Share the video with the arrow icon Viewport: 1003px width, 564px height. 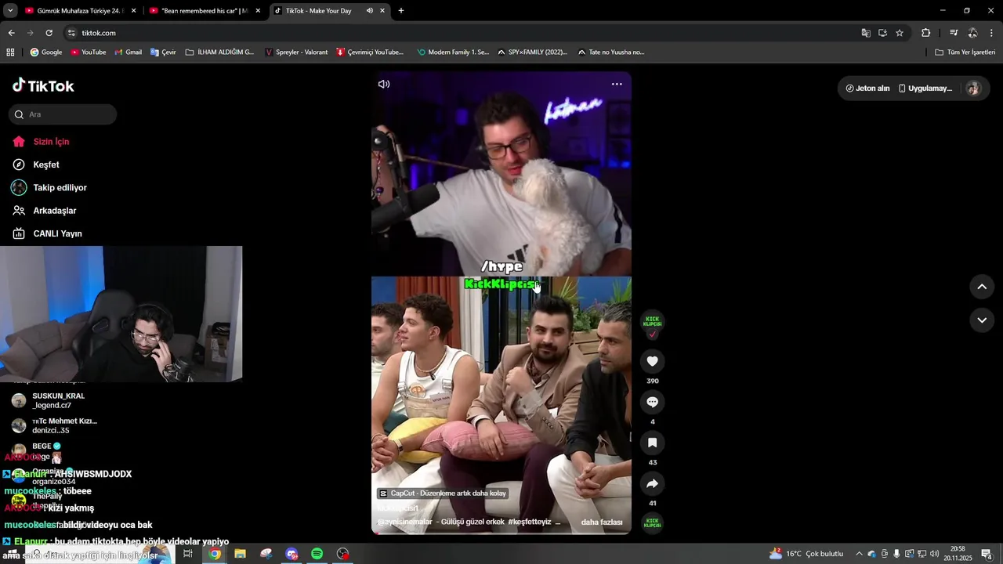pyautogui.click(x=652, y=483)
